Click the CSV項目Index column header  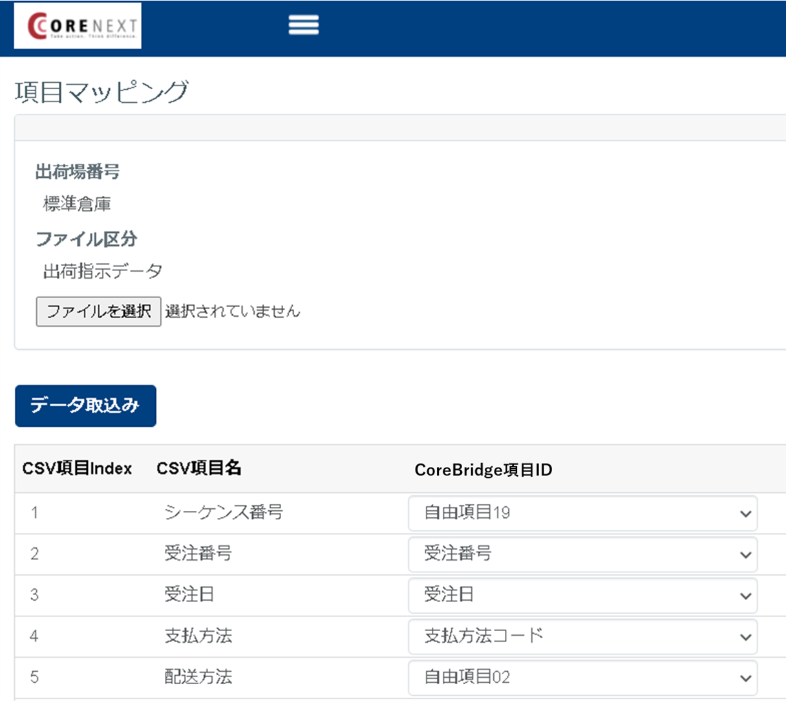click(77, 469)
